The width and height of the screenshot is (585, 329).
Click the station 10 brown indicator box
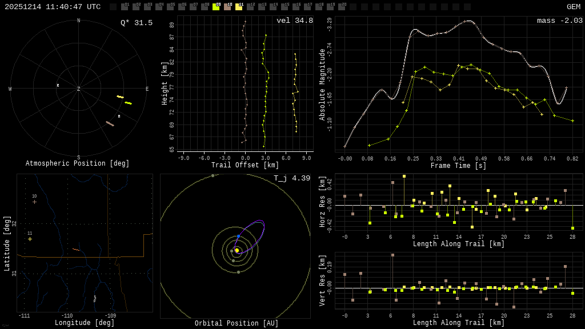point(227,7)
